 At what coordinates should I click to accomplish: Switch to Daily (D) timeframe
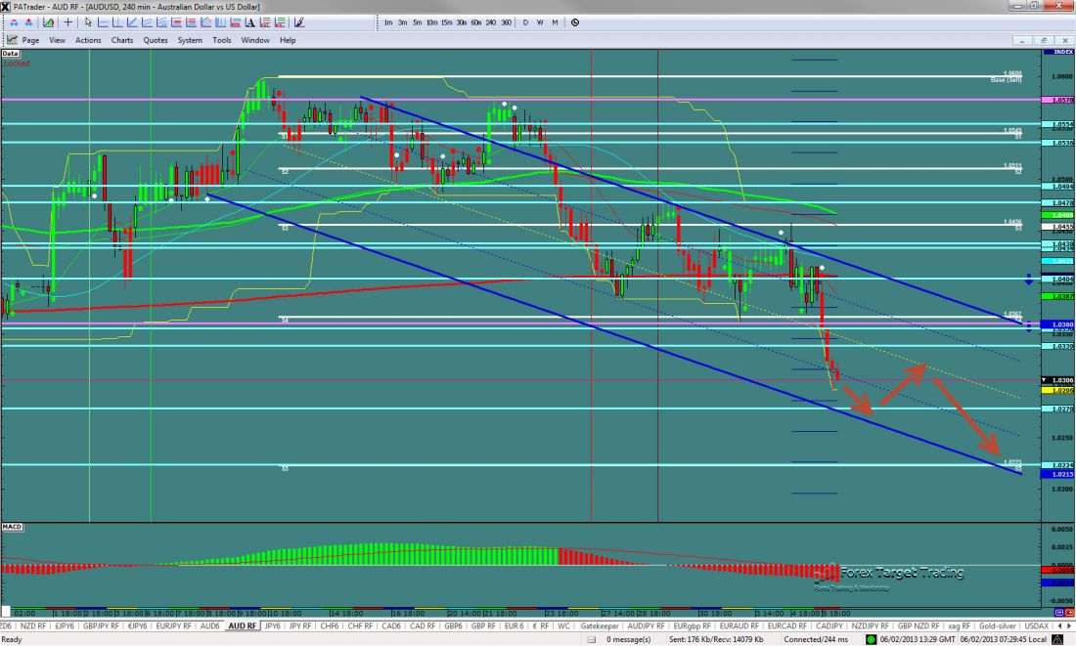click(525, 22)
